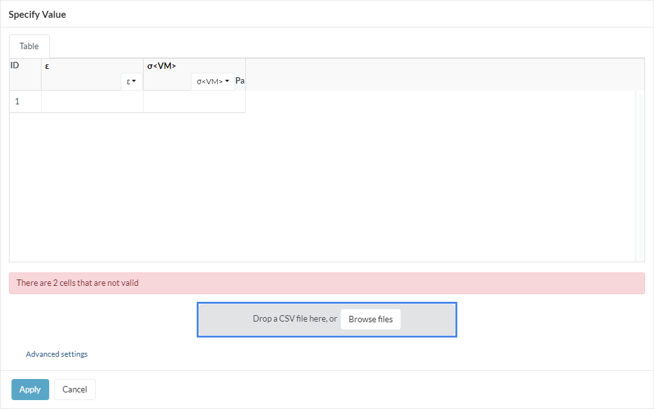The width and height of the screenshot is (654, 409).
Task: Click the bold σ<VM> column header label
Action: pos(162,66)
